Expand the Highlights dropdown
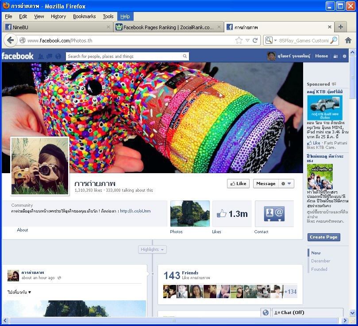The image size is (358, 326). pos(152,250)
